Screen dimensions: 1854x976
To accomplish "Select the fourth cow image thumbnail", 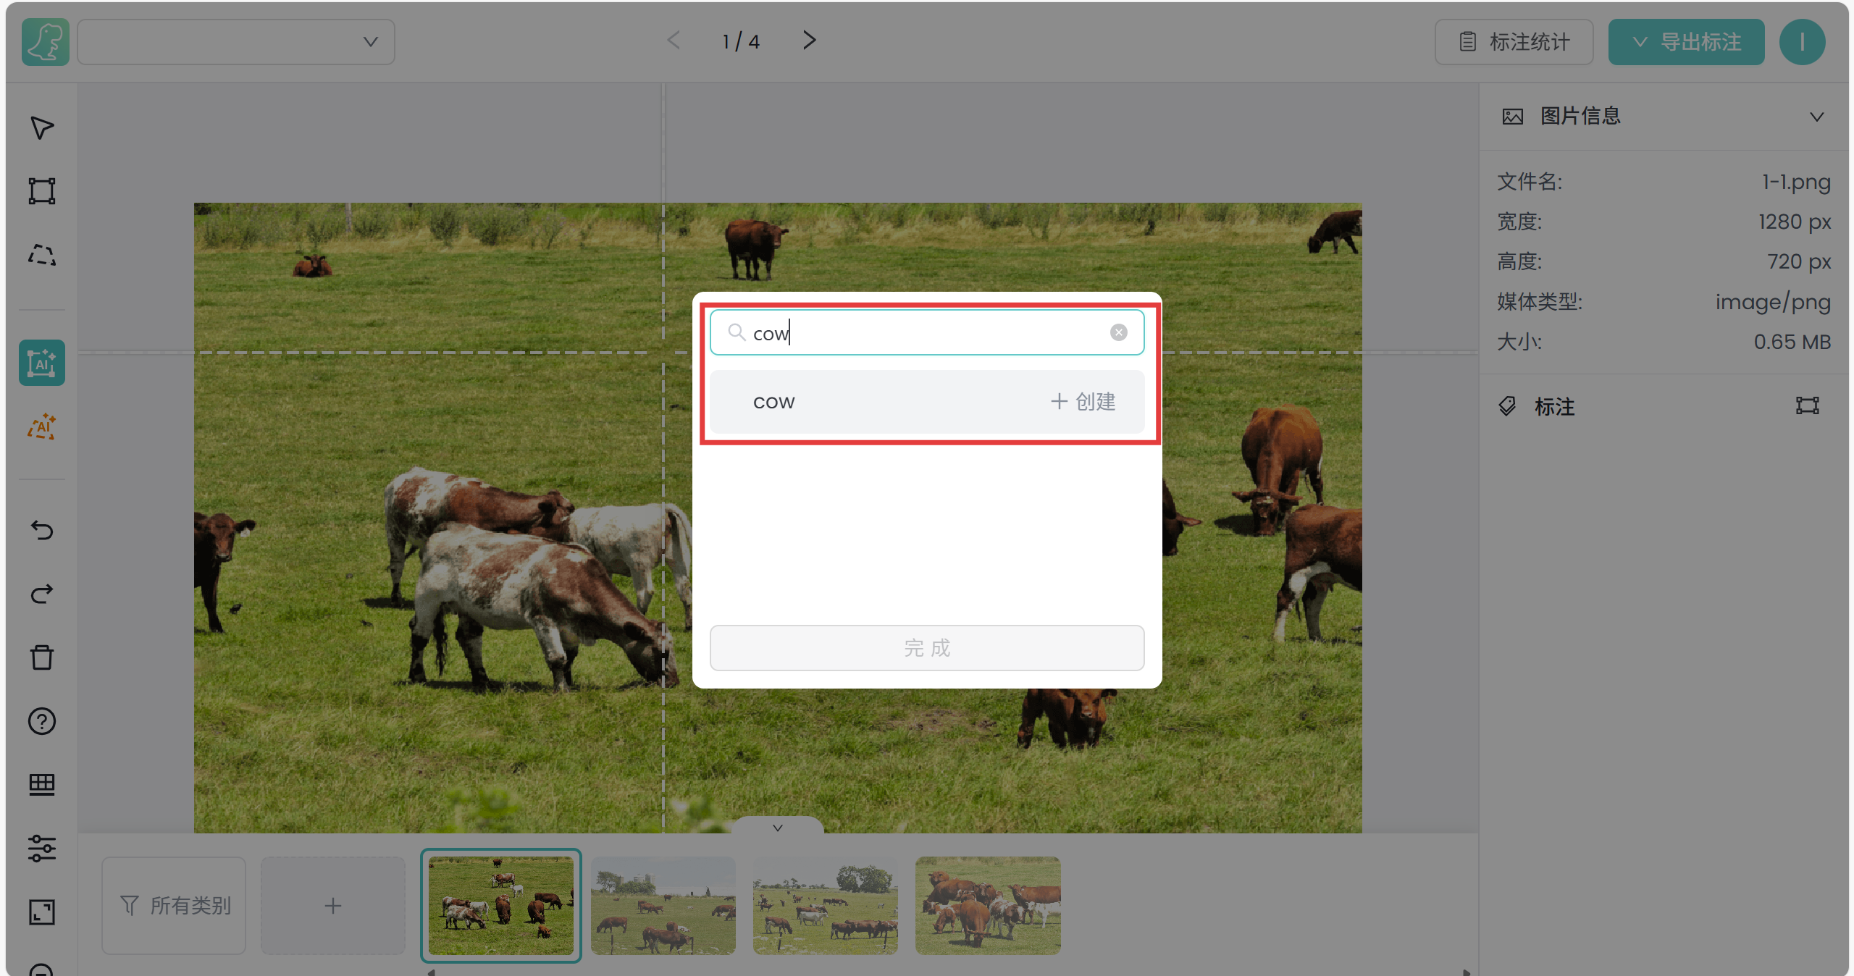I will pyautogui.click(x=988, y=906).
